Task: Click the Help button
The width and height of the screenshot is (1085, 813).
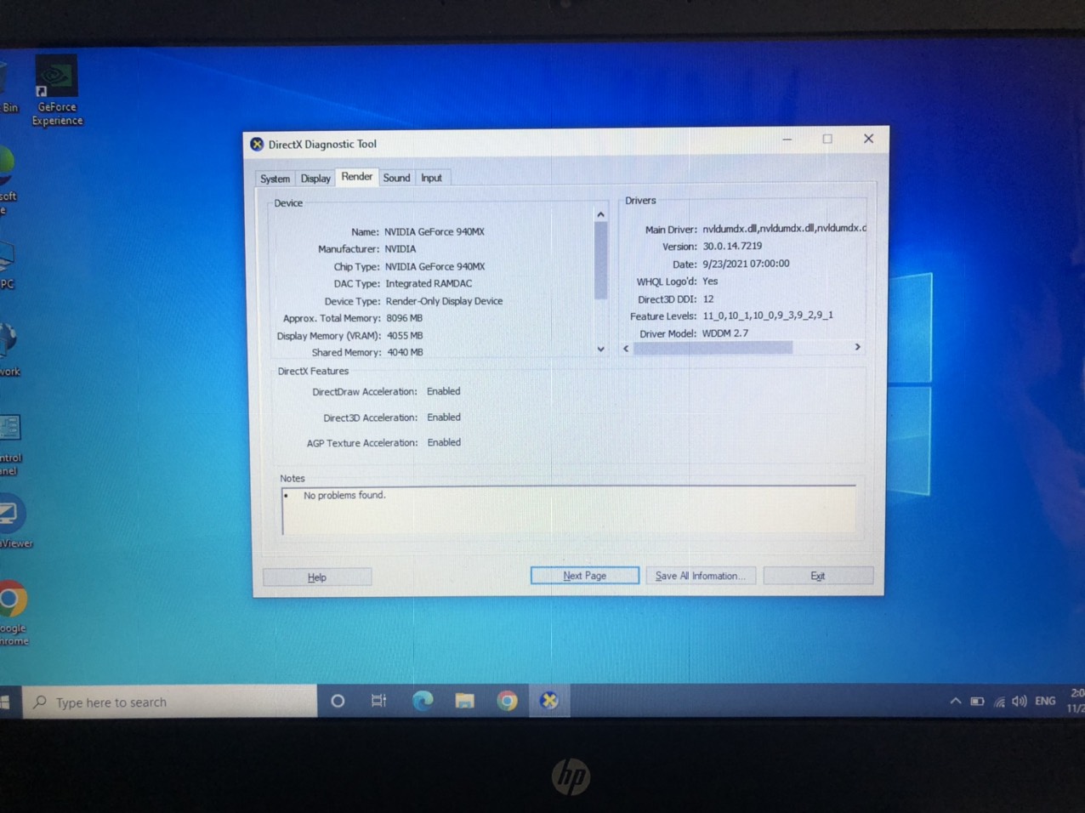Action: 317,577
